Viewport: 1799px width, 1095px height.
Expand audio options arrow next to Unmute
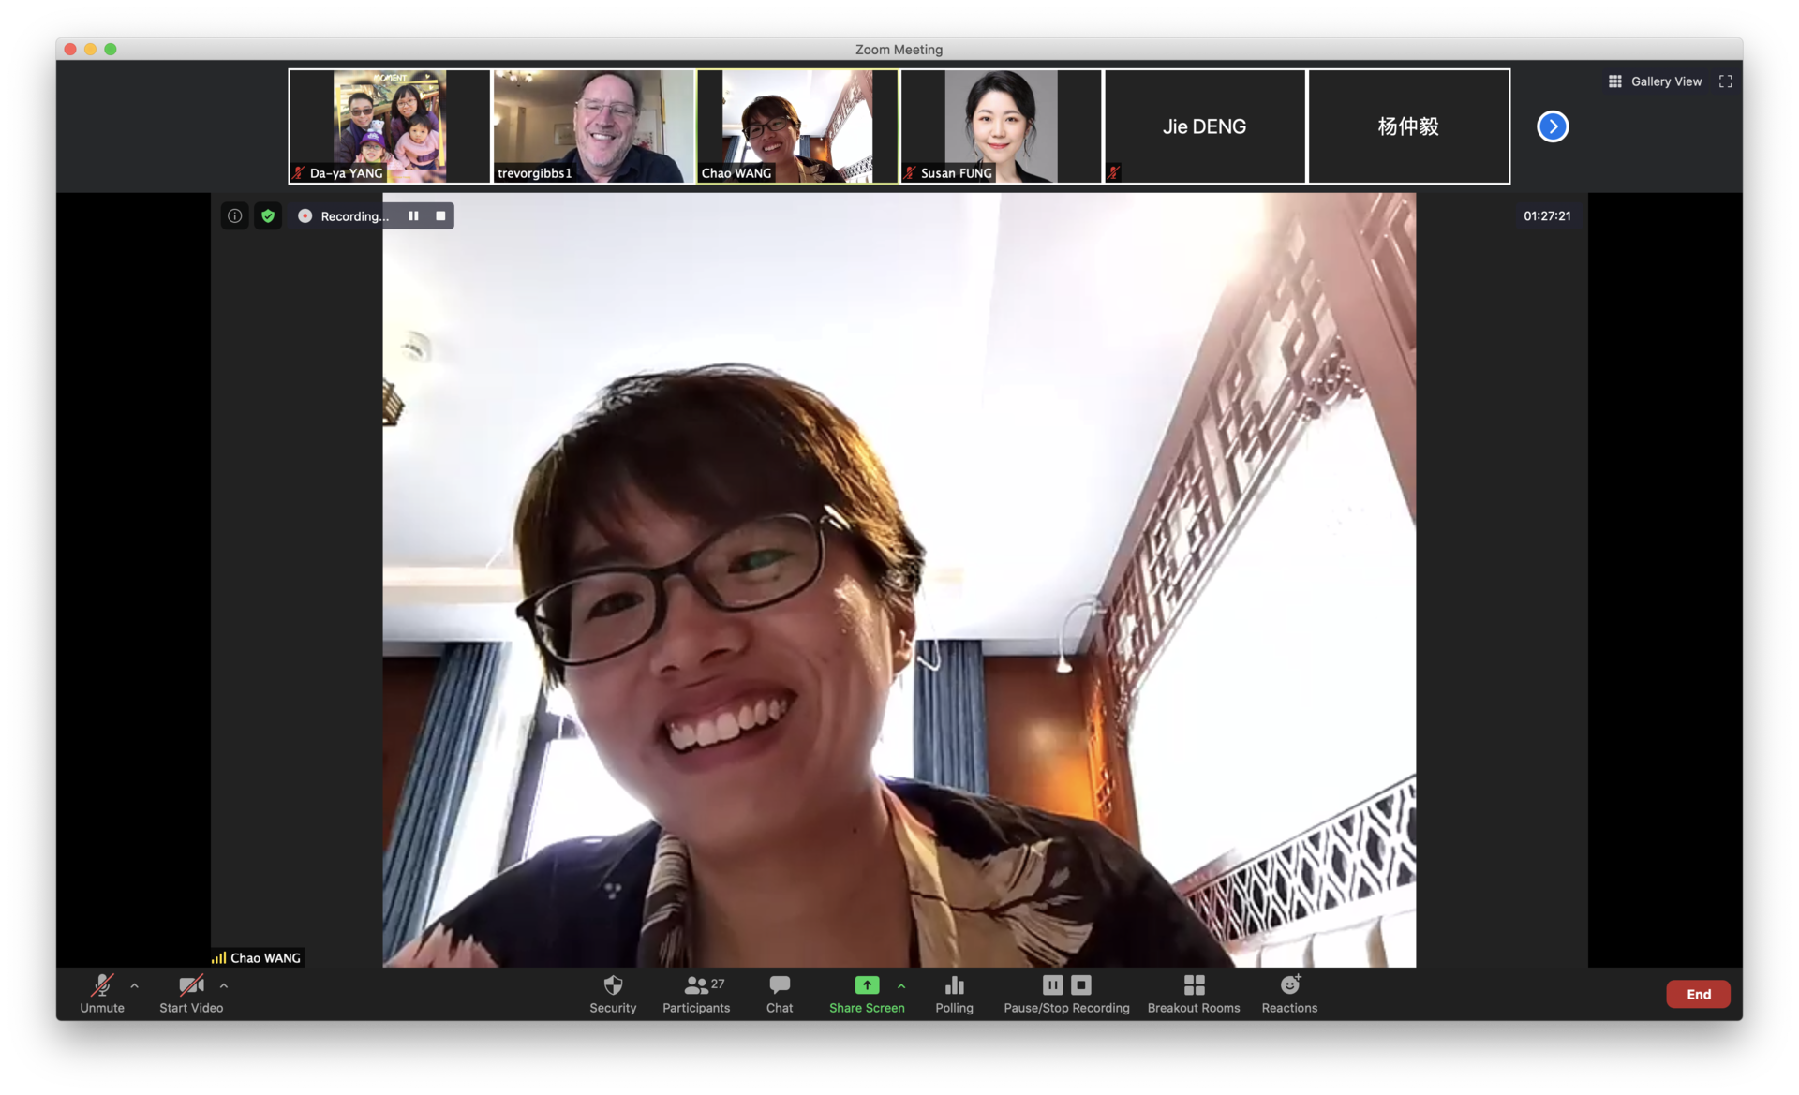135,985
